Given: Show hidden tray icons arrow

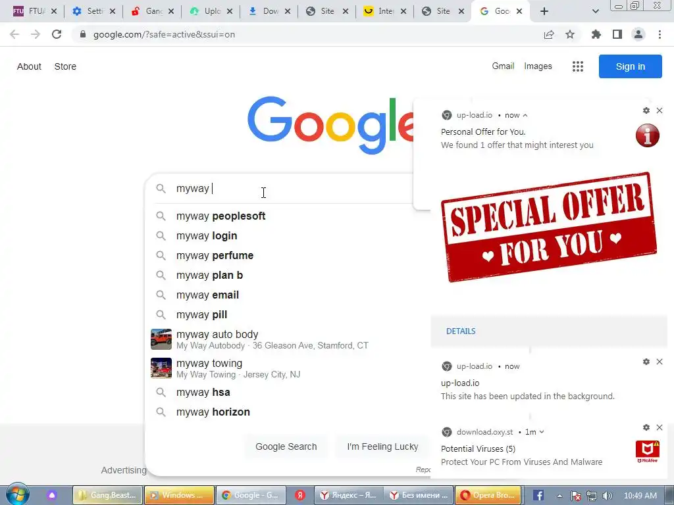Looking at the screenshot, I should click(559, 496).
